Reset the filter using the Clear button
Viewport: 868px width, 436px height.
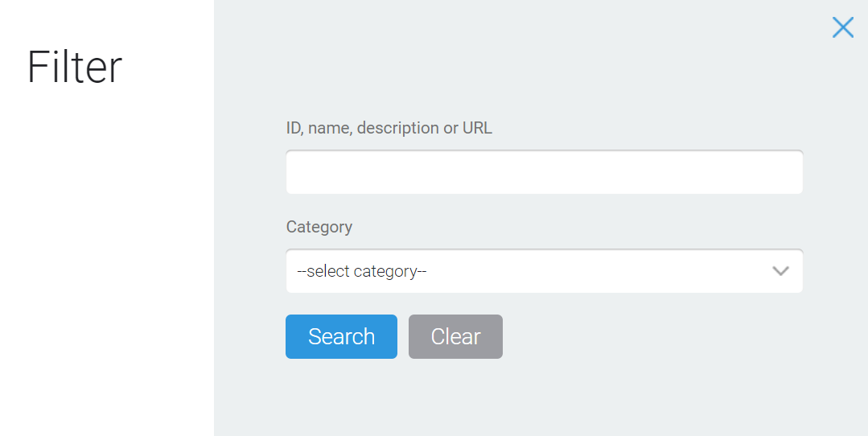[455, 336]
